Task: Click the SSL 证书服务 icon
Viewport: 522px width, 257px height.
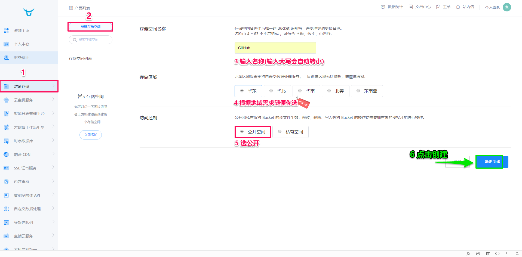Action: 6,168
